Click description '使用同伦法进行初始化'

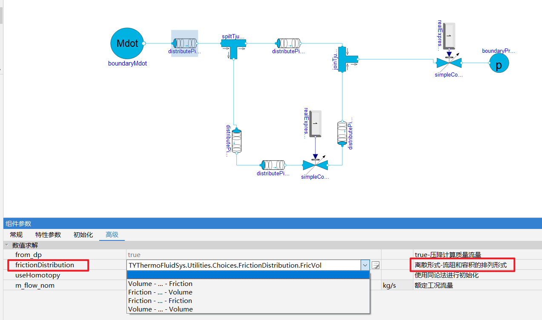pyautogui.click(x=447, y=275)
